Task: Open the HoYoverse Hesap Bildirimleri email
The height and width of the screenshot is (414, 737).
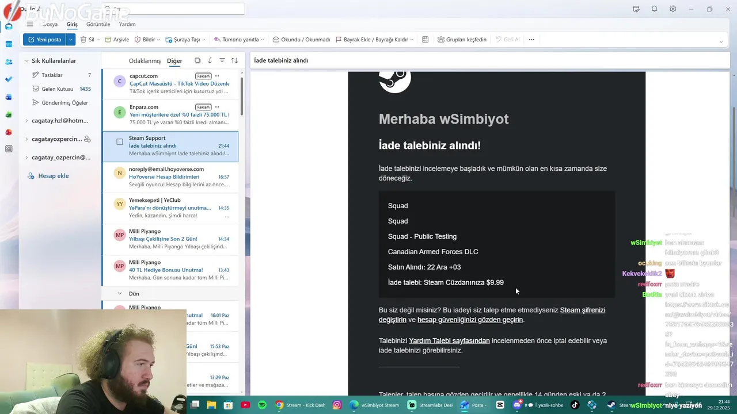Action: point(170,177)
